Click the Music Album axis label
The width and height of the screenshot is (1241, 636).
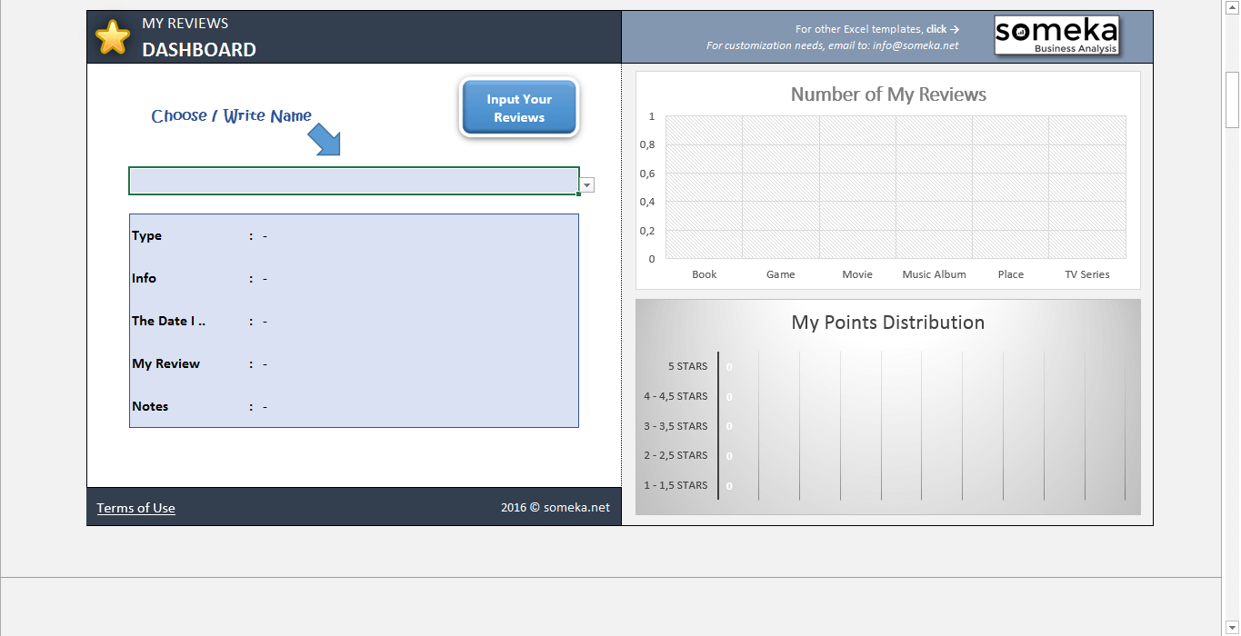coord(934,274)
